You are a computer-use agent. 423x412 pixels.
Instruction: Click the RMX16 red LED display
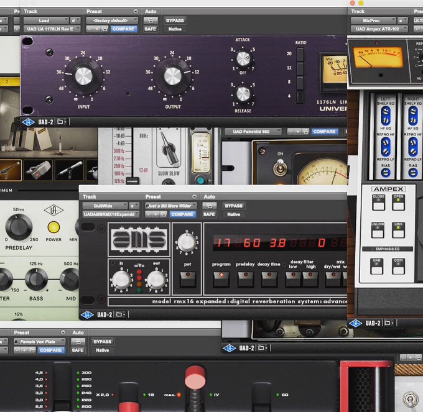point(280,243)
